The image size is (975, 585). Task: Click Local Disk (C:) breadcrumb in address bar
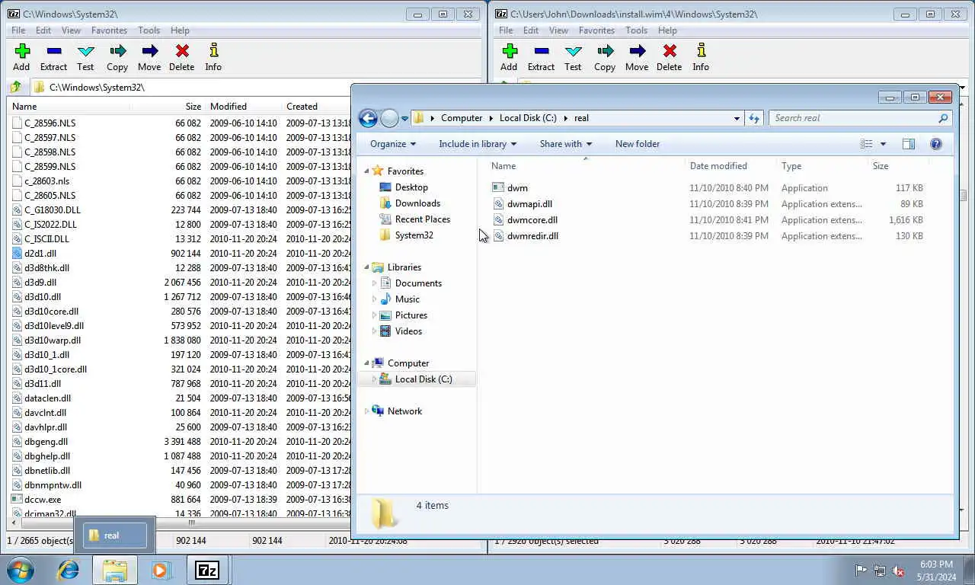(528, 118)
